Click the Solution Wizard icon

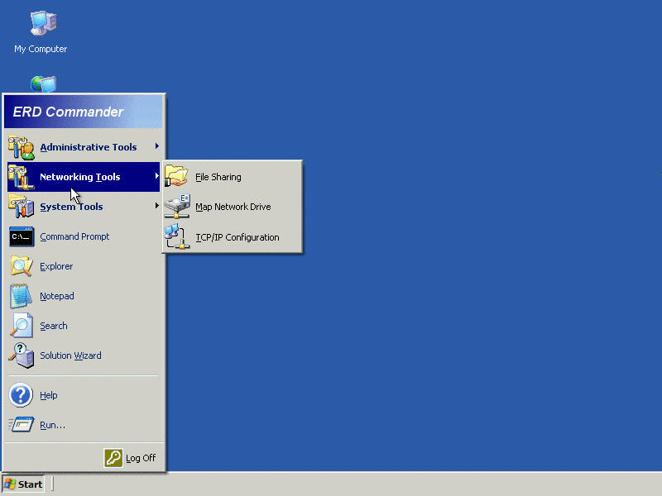click(22, 355)
